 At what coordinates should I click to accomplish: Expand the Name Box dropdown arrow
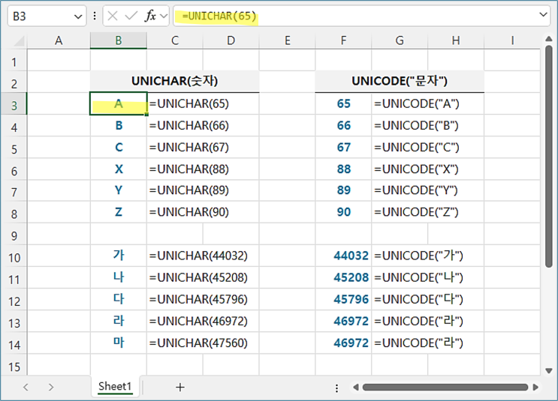coord(78,16)
